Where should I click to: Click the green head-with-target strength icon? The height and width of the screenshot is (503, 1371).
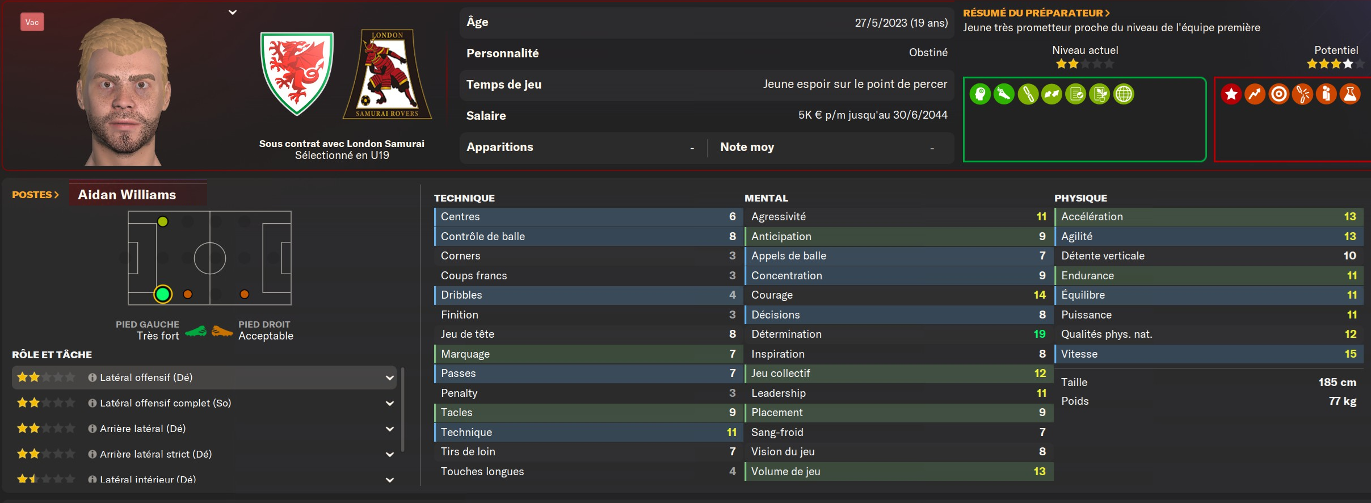980,94
